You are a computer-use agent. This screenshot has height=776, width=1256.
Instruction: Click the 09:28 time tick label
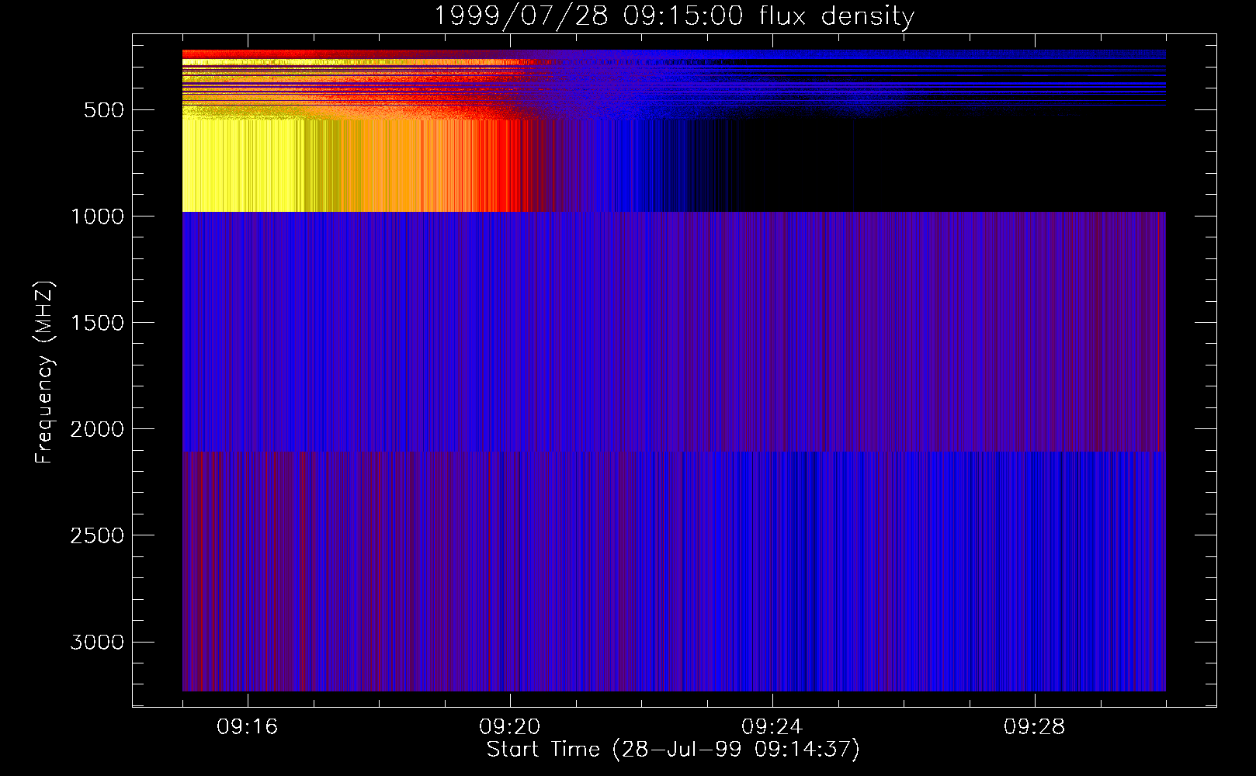point(1035,727)
